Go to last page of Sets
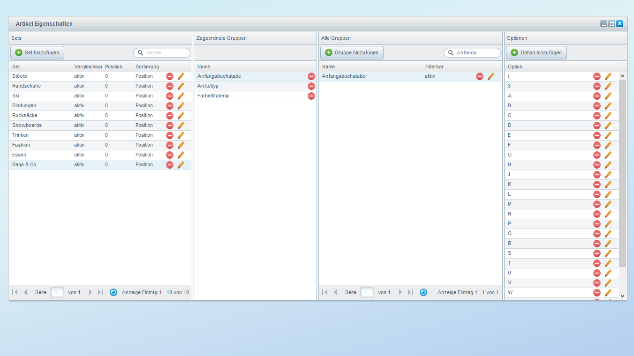Image resolution: width=634 pixels, height=356 pixels. 100,292
